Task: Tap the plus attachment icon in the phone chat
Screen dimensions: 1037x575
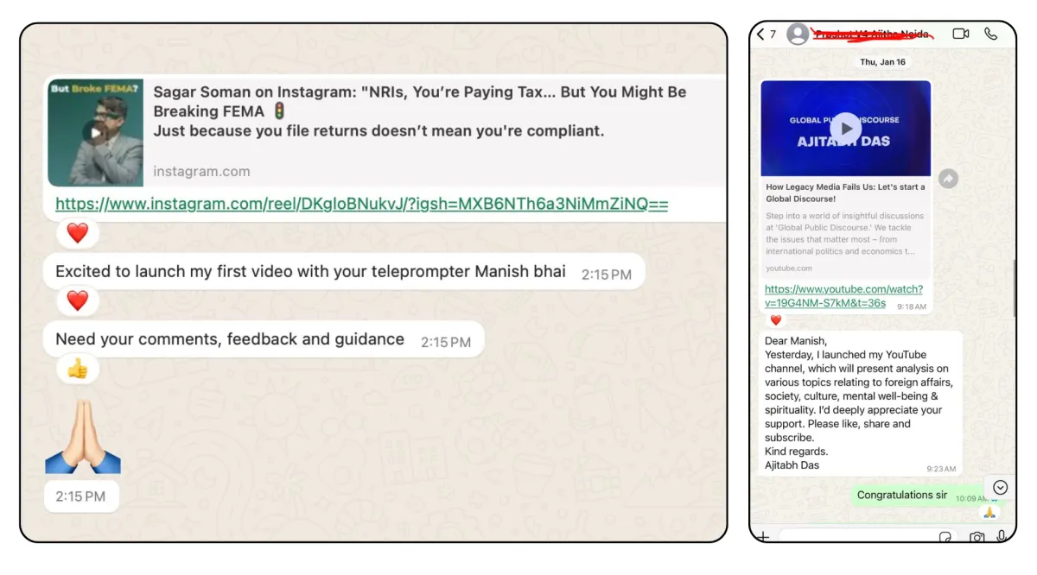Action: coord(763,537)
